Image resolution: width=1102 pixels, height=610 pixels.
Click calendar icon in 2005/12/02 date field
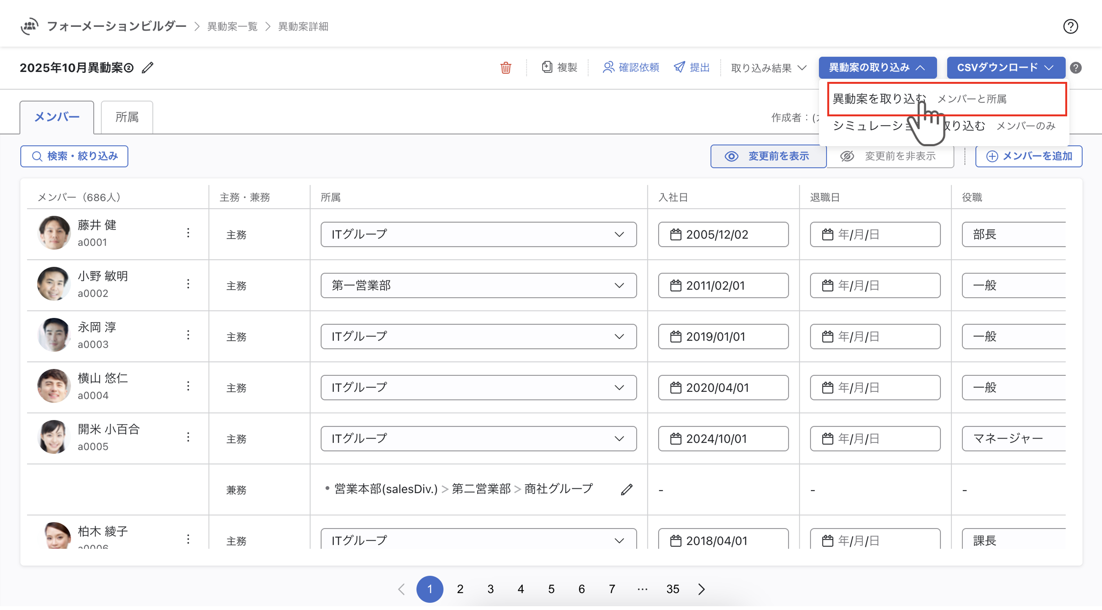(x=675, y=235)
